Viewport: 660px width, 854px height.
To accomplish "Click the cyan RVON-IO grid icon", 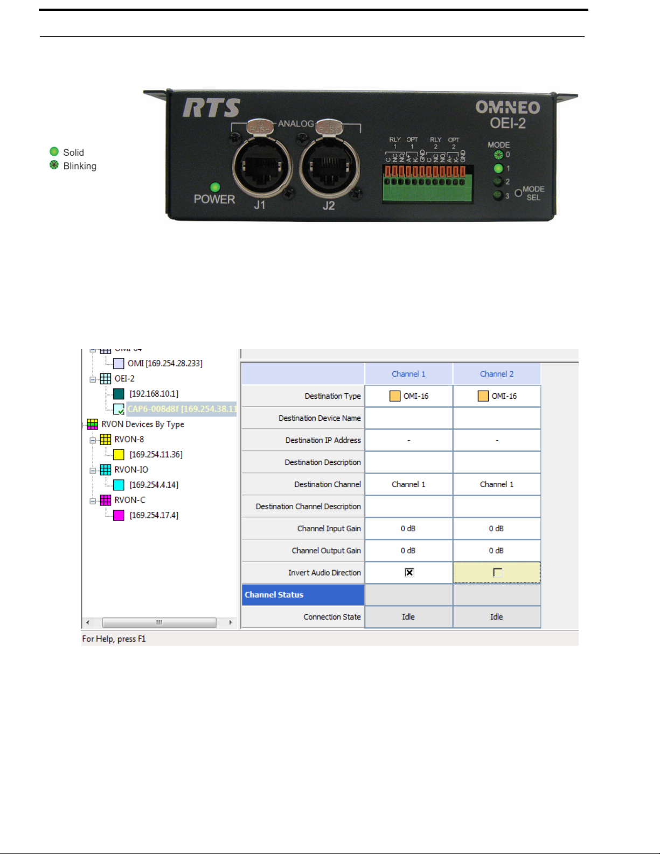I will coord(106,470).
